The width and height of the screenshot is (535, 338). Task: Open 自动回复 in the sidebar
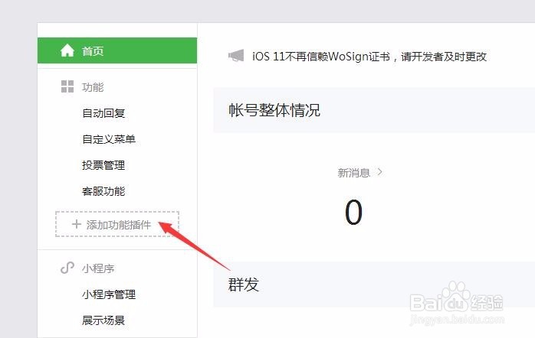point(103,113)
